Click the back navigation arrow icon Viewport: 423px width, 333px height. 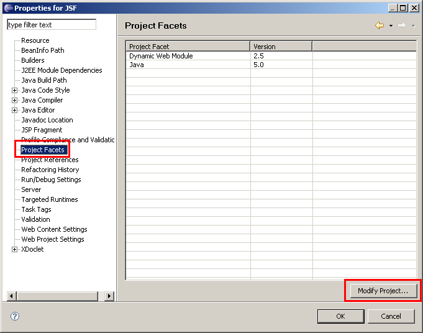380,25
